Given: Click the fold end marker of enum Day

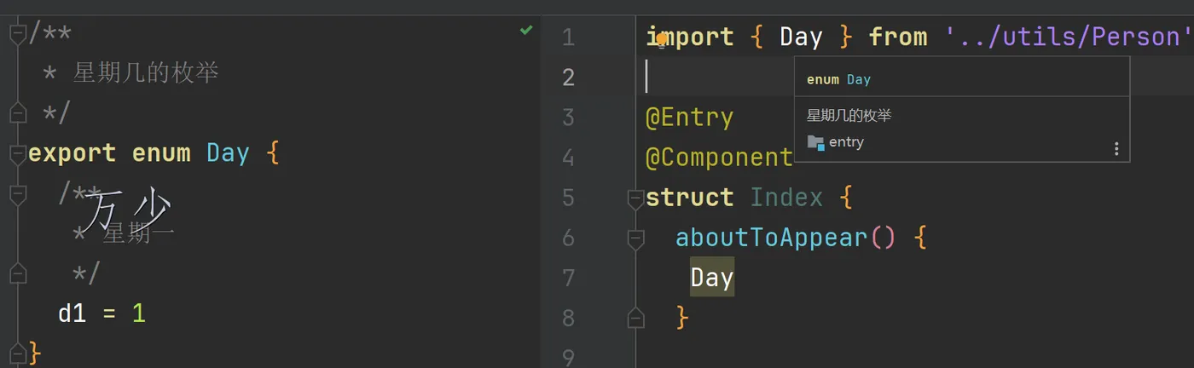Looking at the screenshot, I should 17,352.
